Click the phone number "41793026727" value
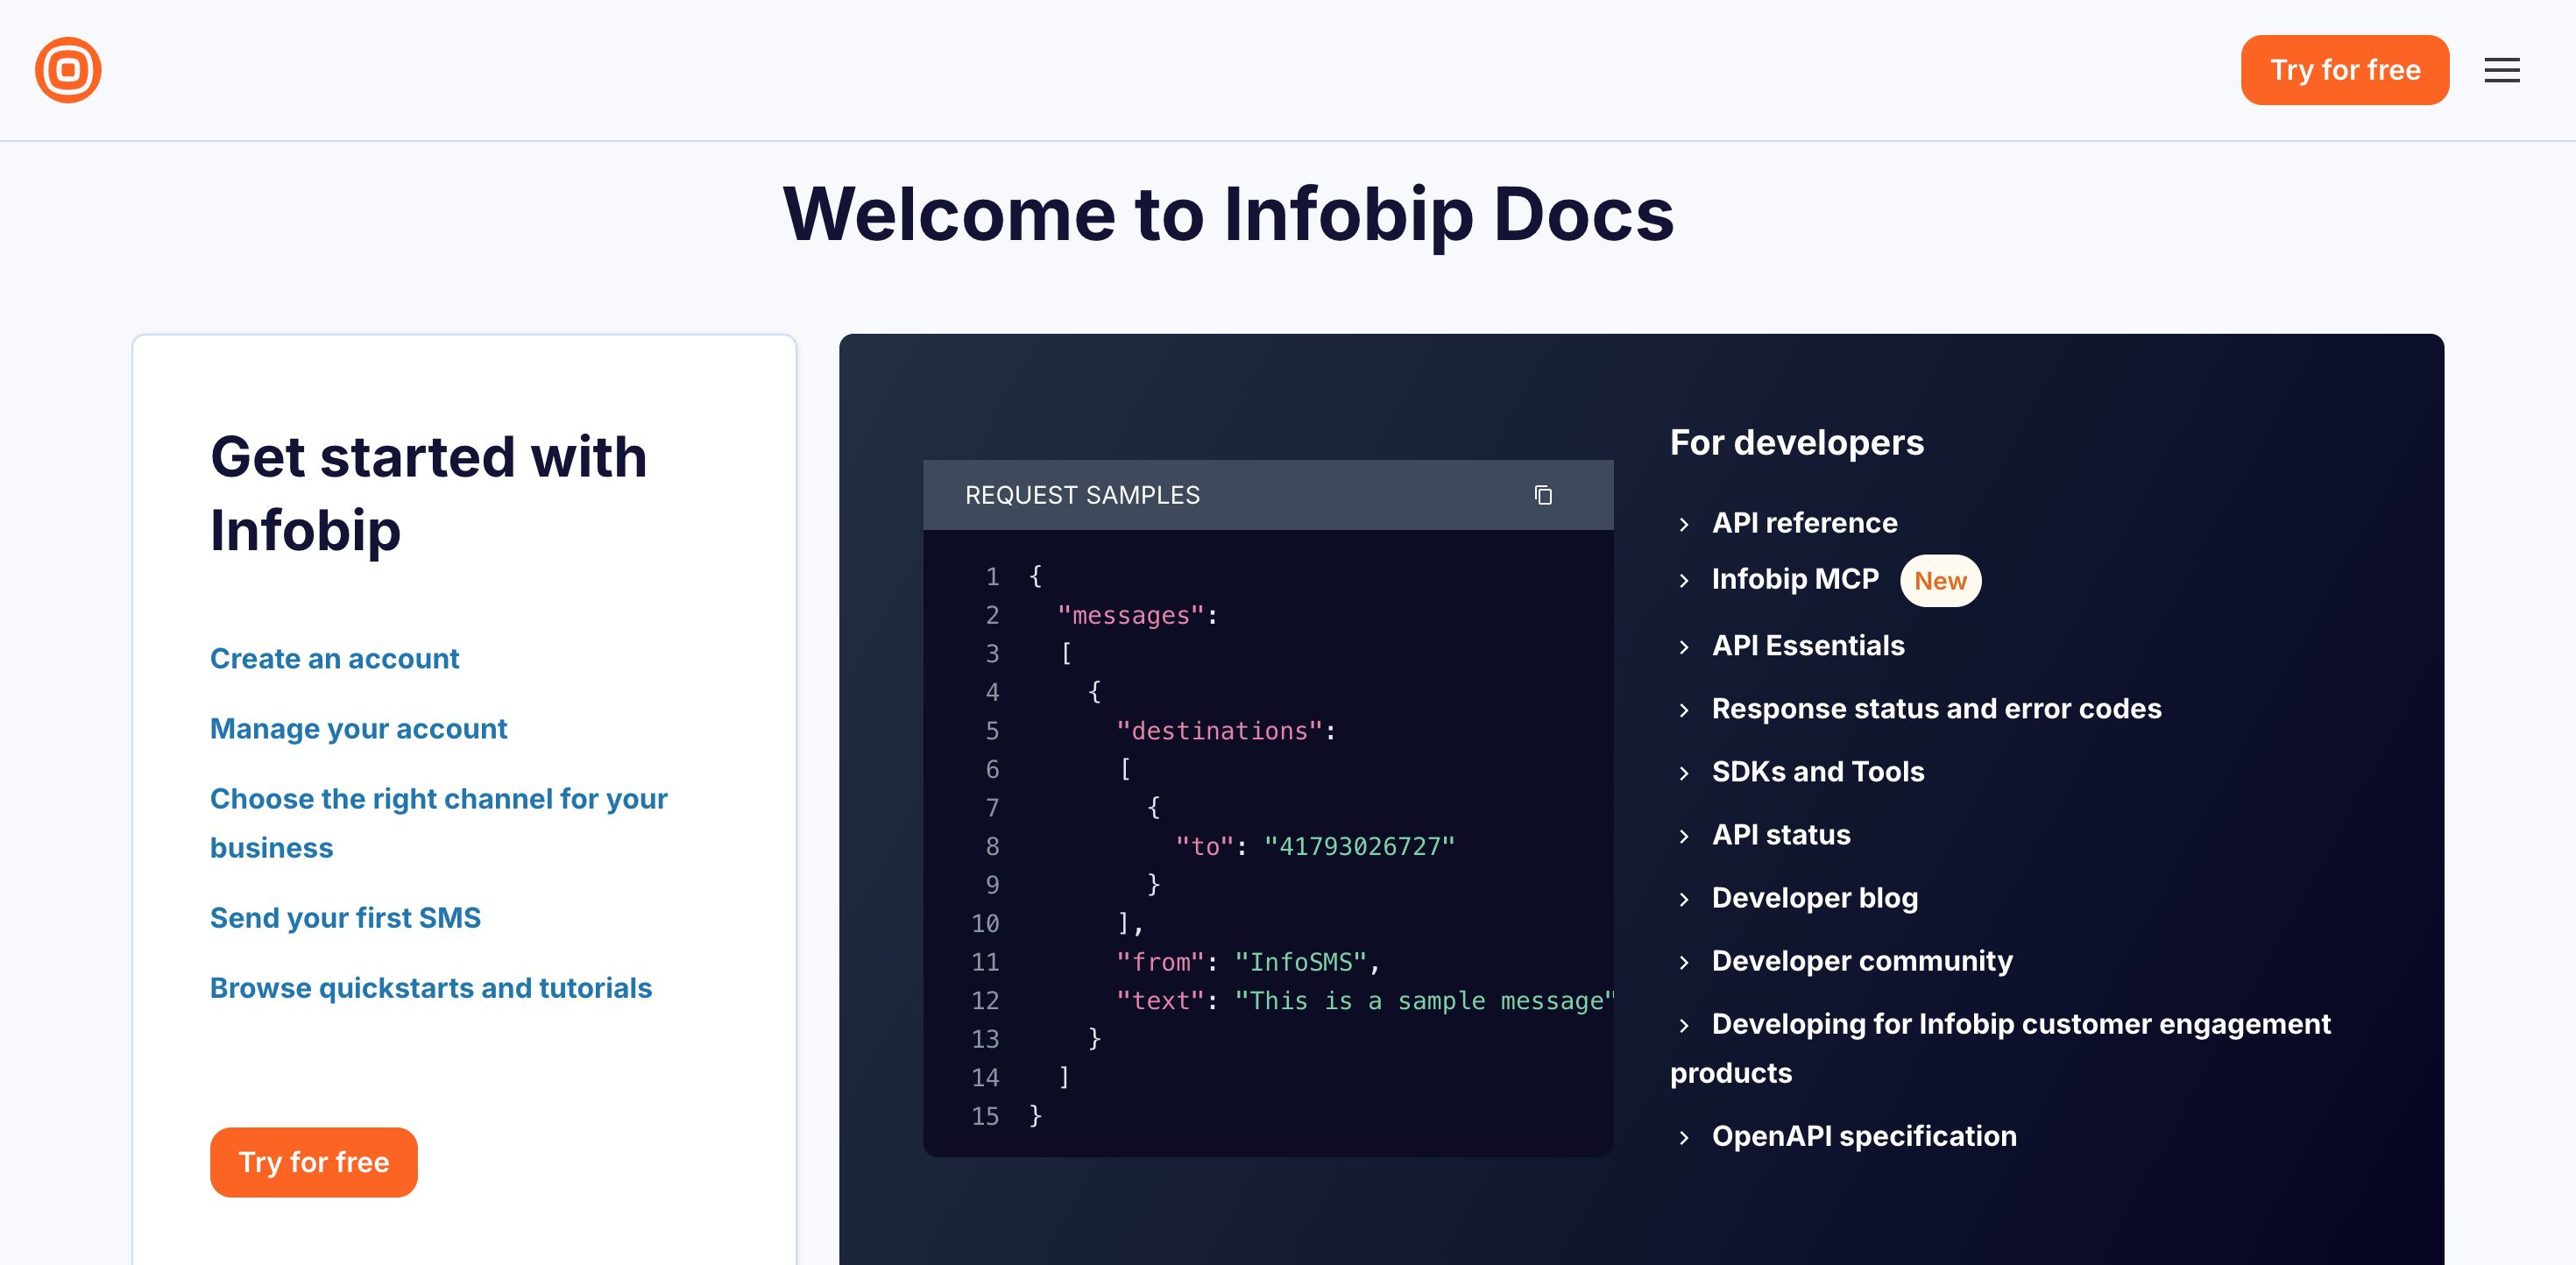Screen dimensions: 2576x1265 [1359, 847]
